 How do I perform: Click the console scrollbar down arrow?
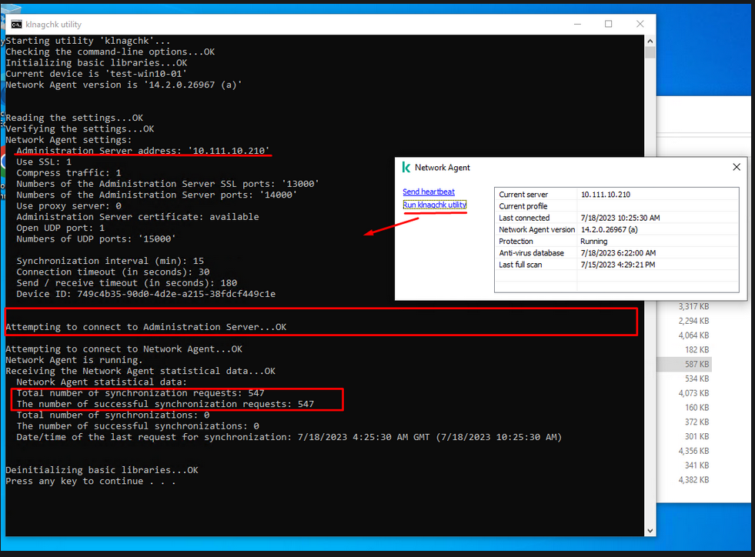click(x=650, y=531)
